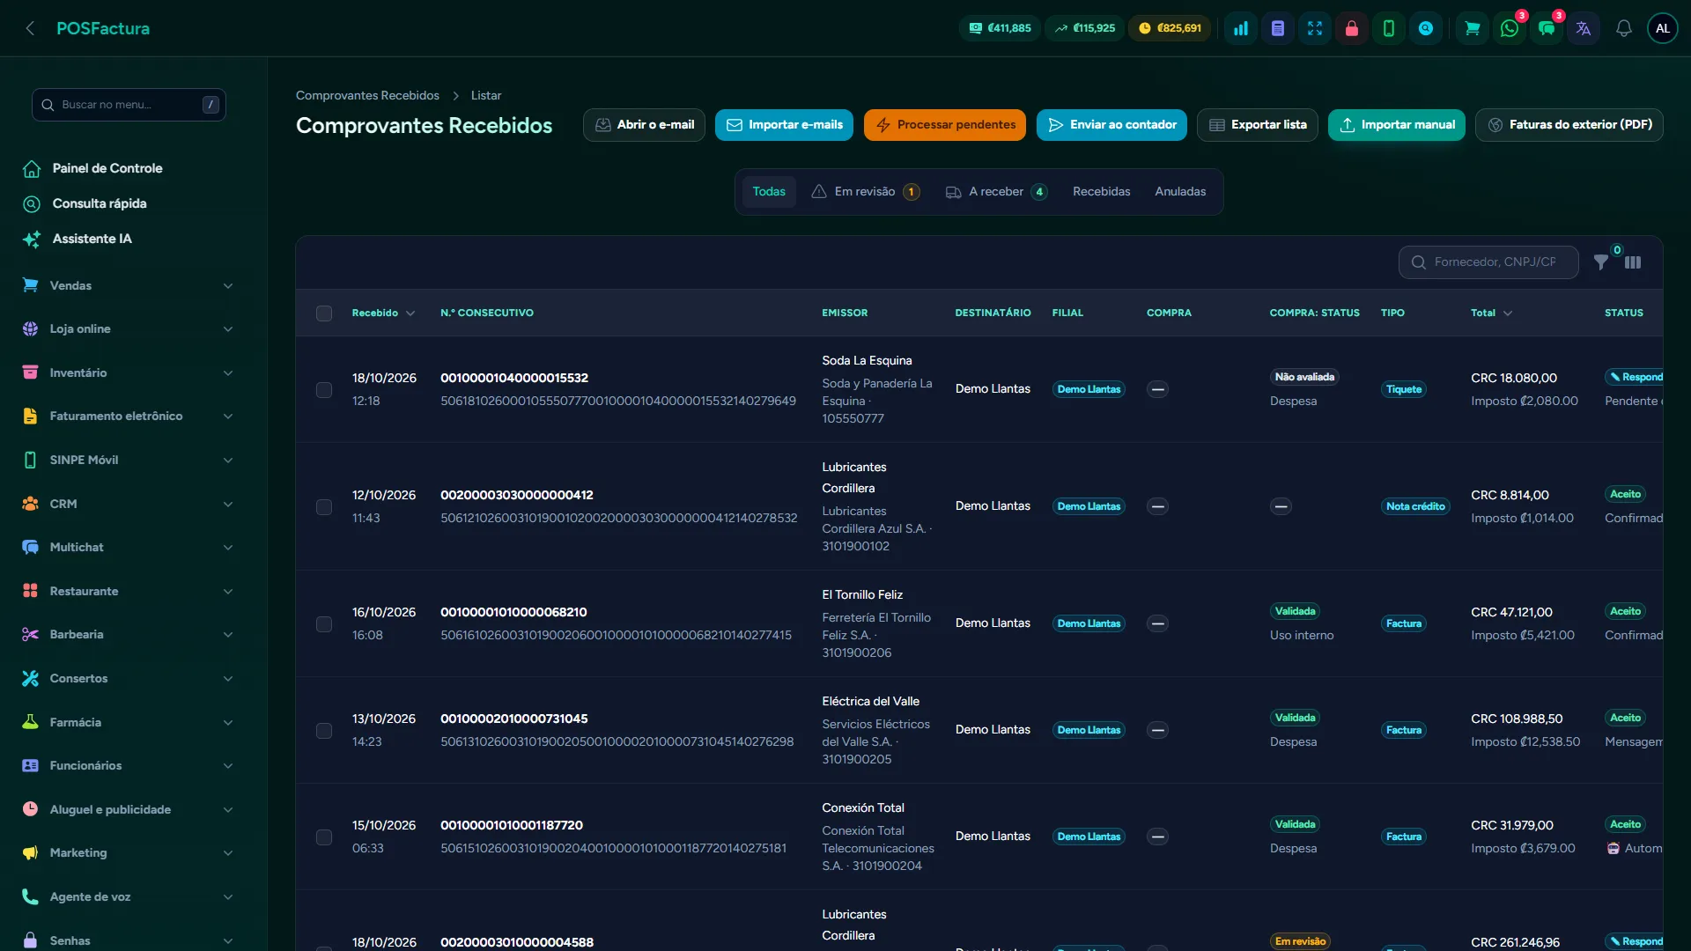This screenshot has height=951, width=1691.
Task: Sort by the Total column
Action: (x=1491, y=313)
